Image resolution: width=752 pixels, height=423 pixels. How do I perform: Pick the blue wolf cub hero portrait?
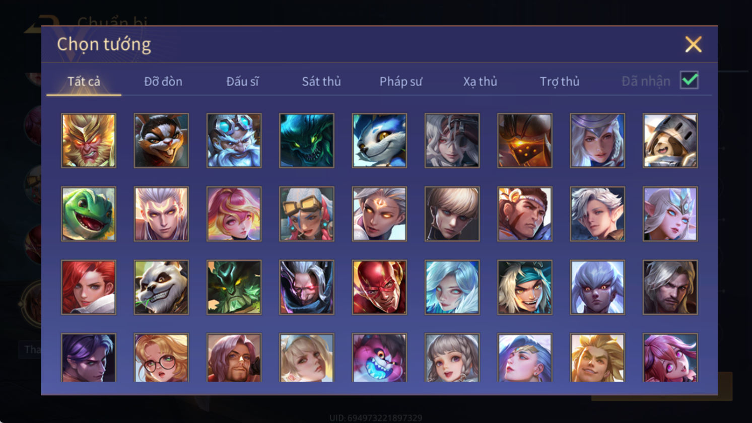pos(379,140)
